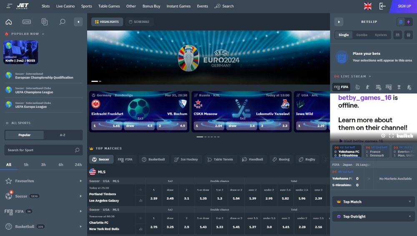Switch sports list to A-Z
Viewport: 417px width, 236px height.
63,135
